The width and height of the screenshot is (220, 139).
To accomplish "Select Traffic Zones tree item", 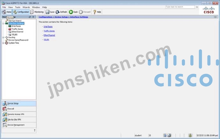I will [x=17, y=29].
